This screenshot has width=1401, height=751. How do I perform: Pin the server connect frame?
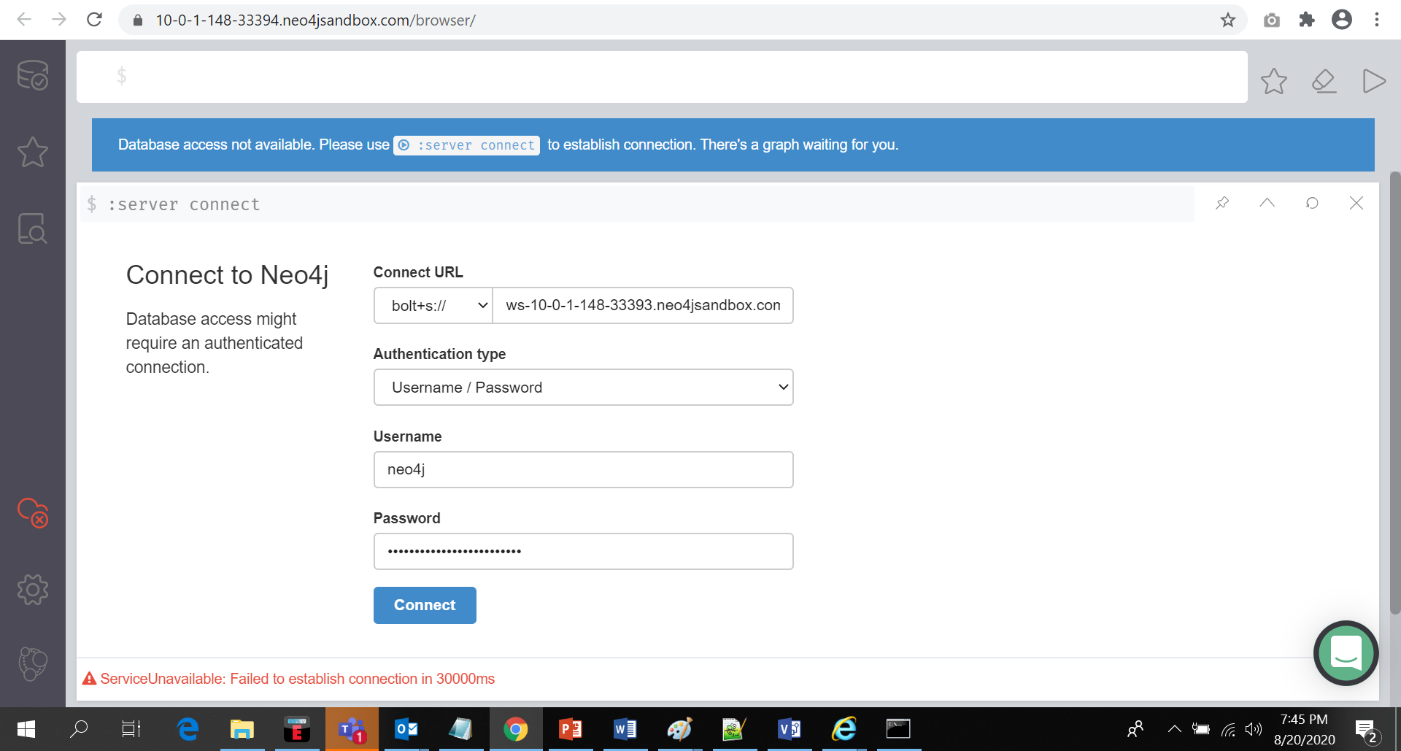point(1222,203)
